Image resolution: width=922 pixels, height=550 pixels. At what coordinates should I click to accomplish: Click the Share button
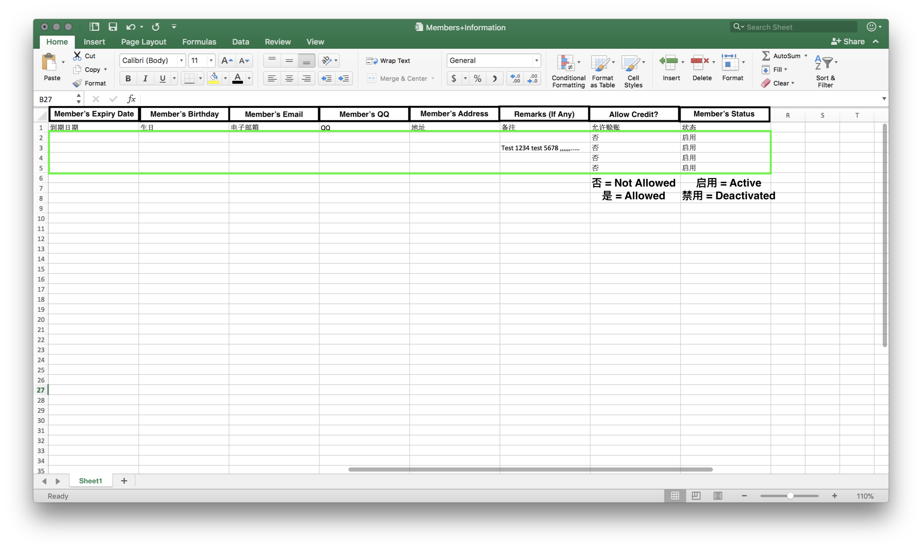click(x=848, y=42)
